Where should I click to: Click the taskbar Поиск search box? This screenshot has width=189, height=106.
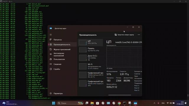[70, 103]
